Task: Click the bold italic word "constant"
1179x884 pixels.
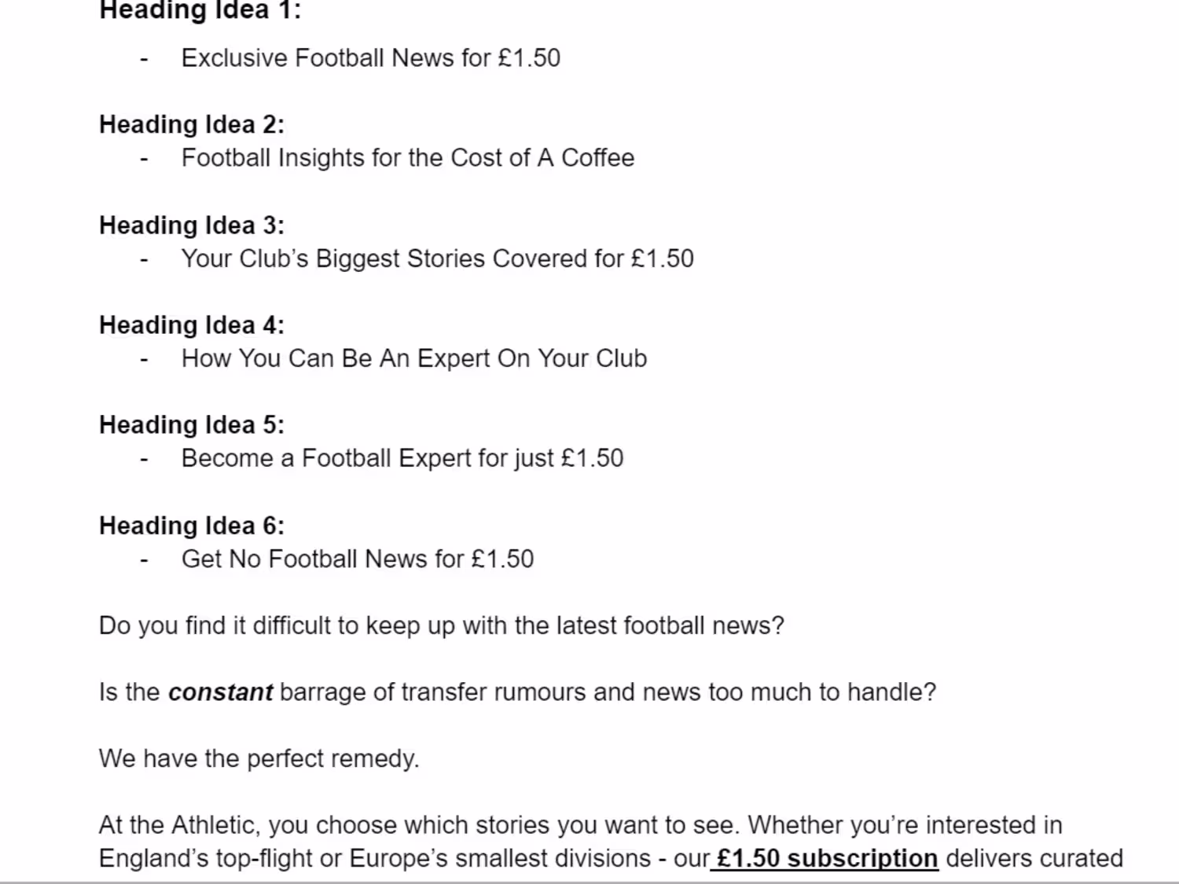Action: [220, 692]
